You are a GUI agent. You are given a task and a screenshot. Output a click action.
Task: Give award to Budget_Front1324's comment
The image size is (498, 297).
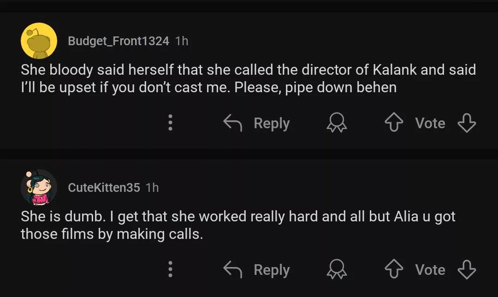pyautogui.click(x=337, y=123)
